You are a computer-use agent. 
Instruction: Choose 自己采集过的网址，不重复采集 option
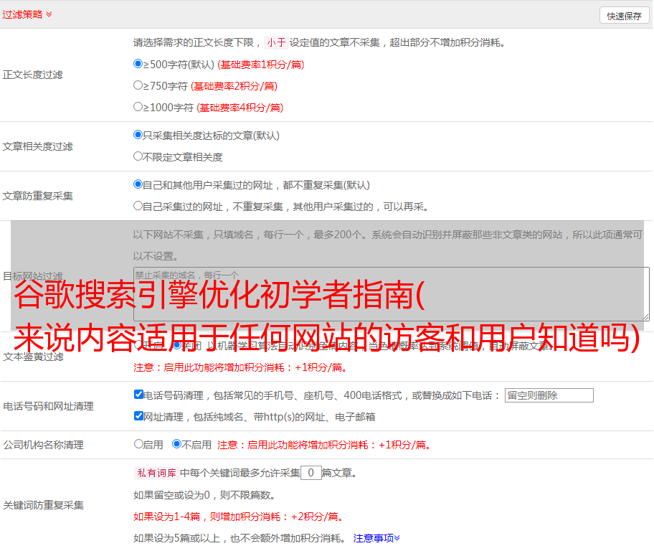[x=138, y=206]
